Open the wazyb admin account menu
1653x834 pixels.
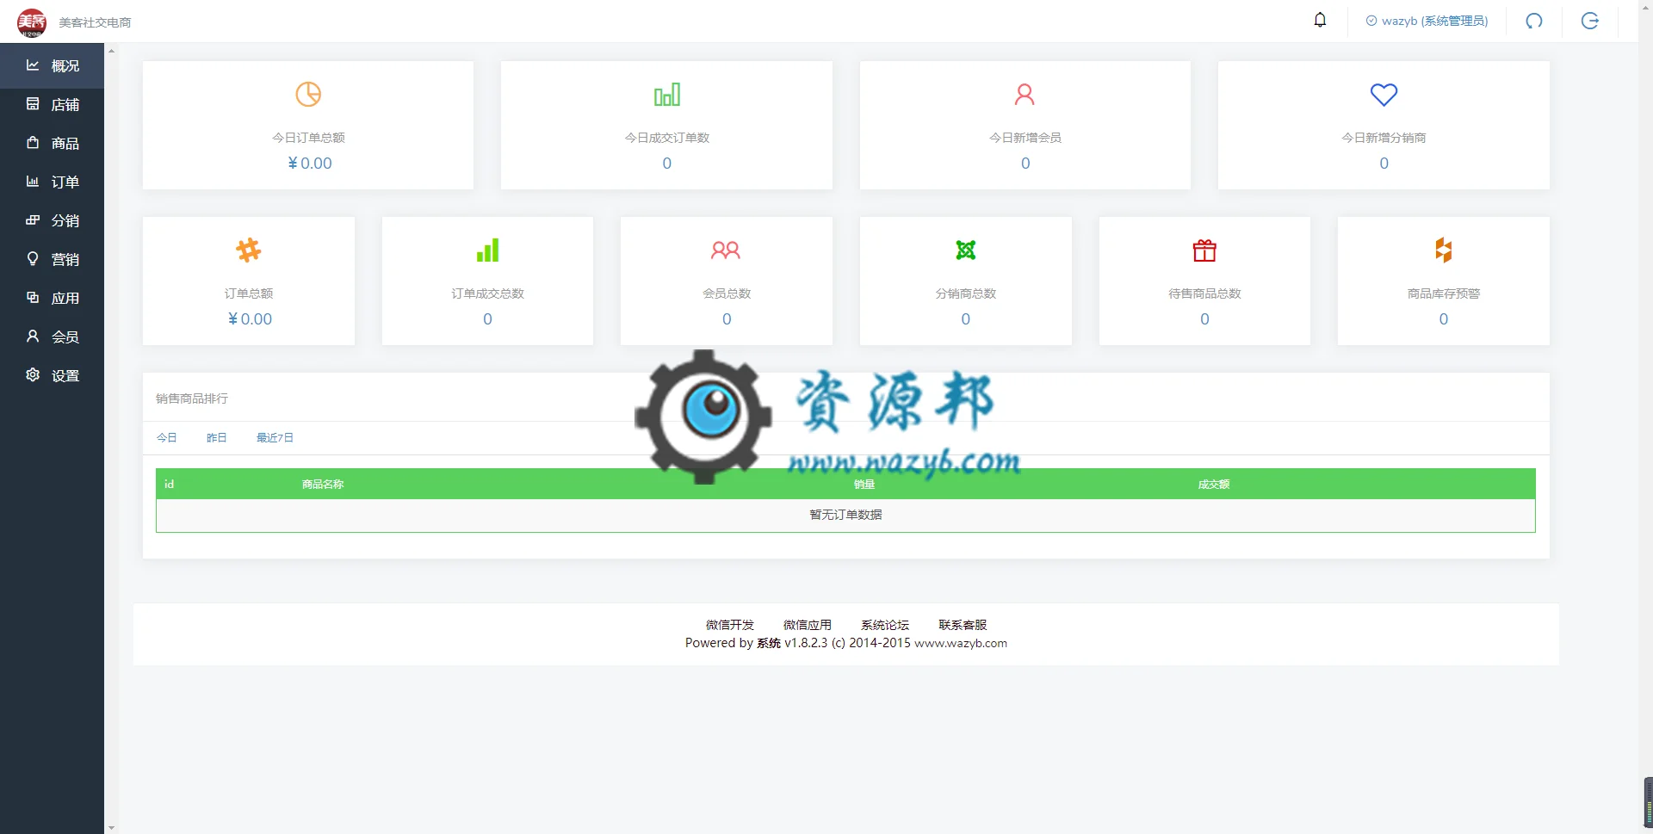point(1427,21)
